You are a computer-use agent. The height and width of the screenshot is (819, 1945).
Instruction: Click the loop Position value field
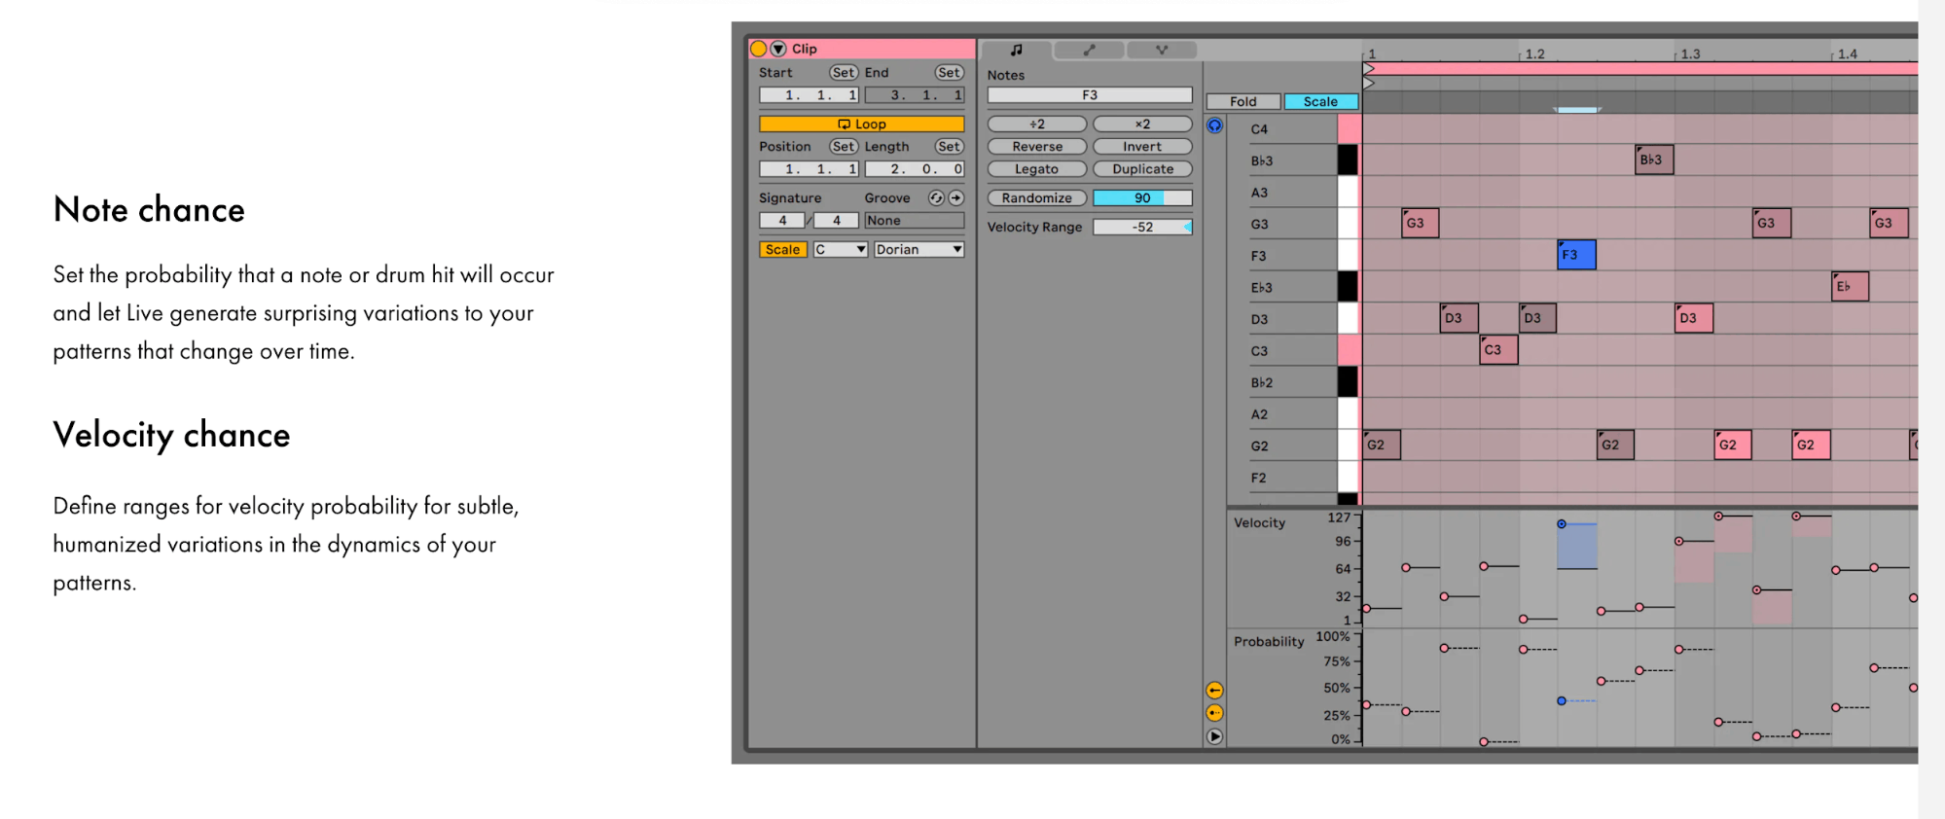tap(809, 169)
